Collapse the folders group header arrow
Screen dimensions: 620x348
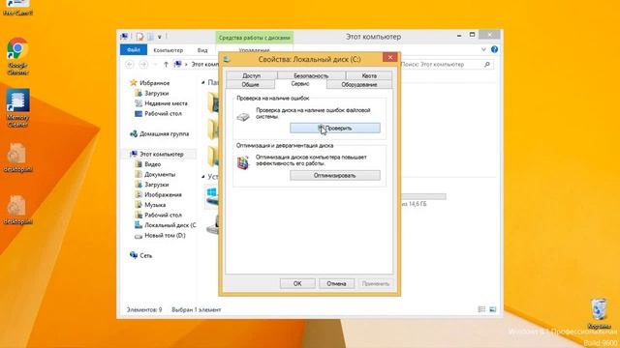203,82
